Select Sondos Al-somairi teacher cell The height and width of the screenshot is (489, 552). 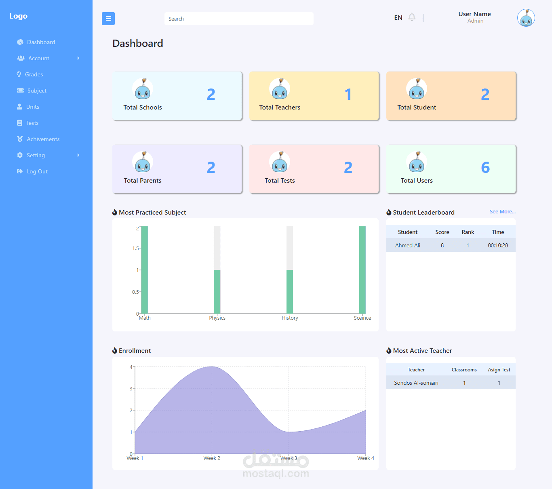tap(416, 383)
